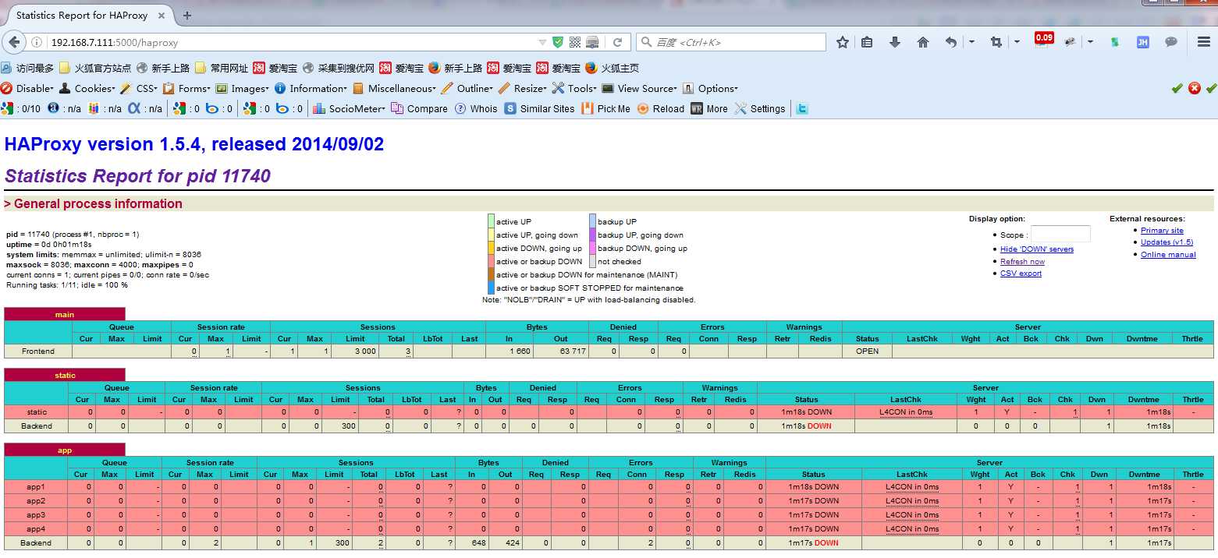Viewport: 1218px width, 558px height.
Task: Click the Refresh now link
Action: click(x=1022, y=262)
